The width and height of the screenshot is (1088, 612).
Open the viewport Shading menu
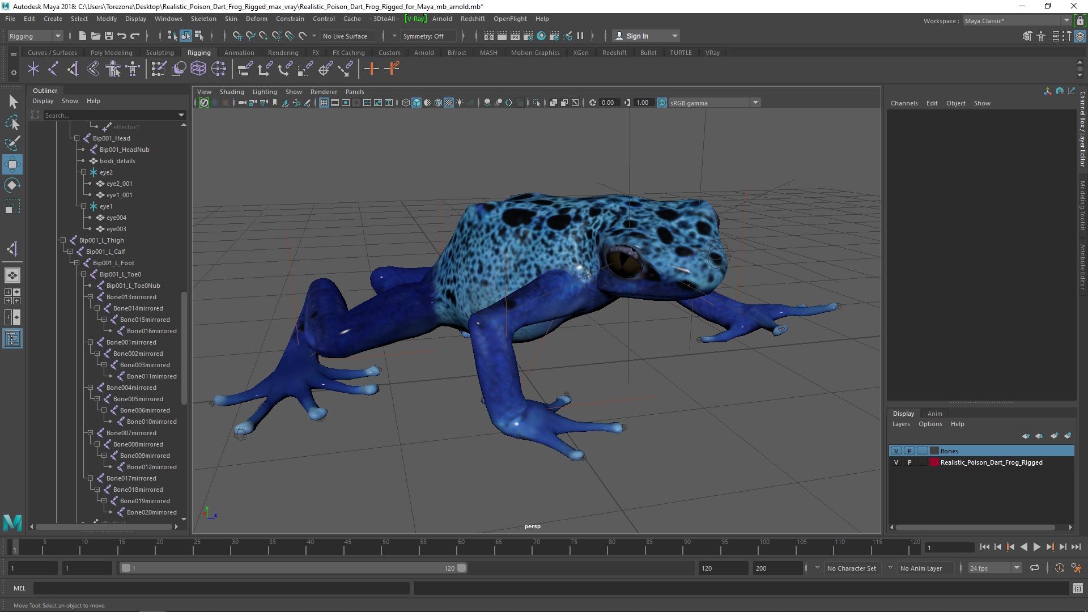point(232,92)
